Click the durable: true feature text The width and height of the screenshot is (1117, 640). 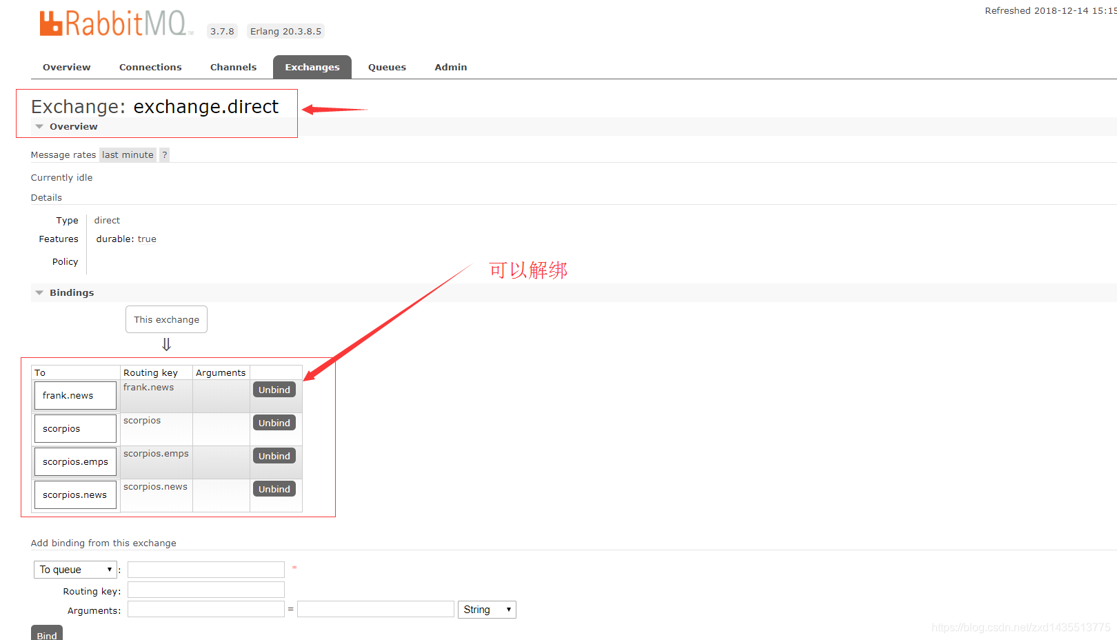126,239
